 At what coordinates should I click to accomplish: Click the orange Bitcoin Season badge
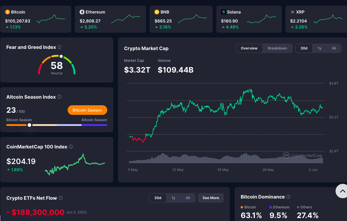click(x=87, y=110)
